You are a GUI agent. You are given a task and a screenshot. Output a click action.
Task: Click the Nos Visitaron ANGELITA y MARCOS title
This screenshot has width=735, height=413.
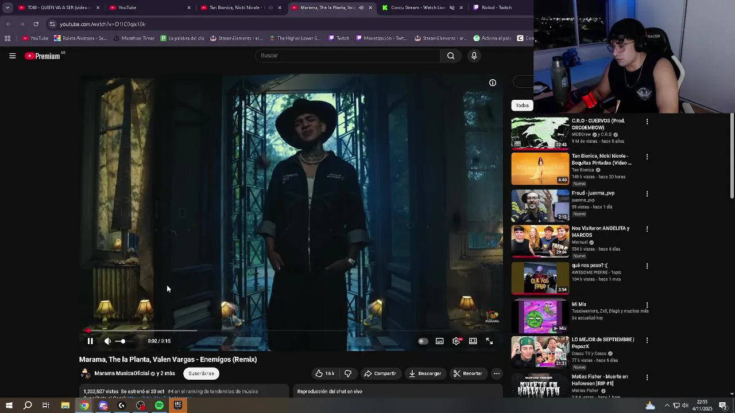tap(601, 232)
